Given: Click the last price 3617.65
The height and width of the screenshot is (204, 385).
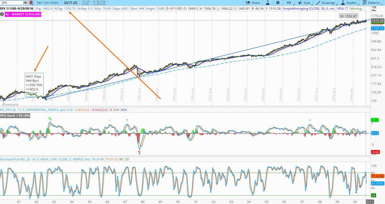Looking at the screenshot, I should click(x=71, y=3).
